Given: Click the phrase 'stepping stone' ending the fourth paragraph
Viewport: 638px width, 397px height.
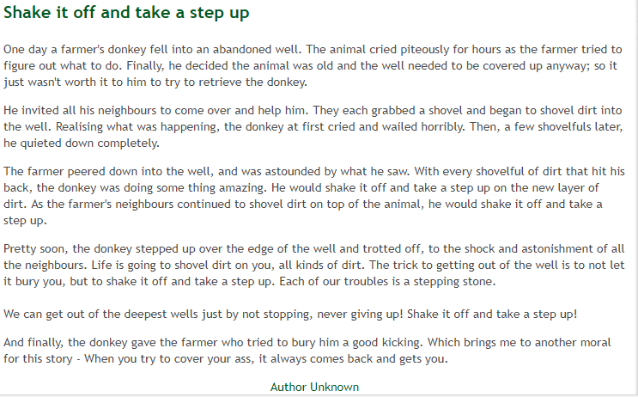Looking at the screenshot, I should pyautogui.click(x=453, y=282).
